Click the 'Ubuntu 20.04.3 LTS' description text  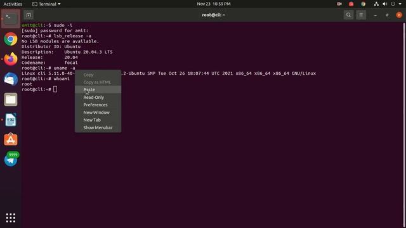click(88, 52)
